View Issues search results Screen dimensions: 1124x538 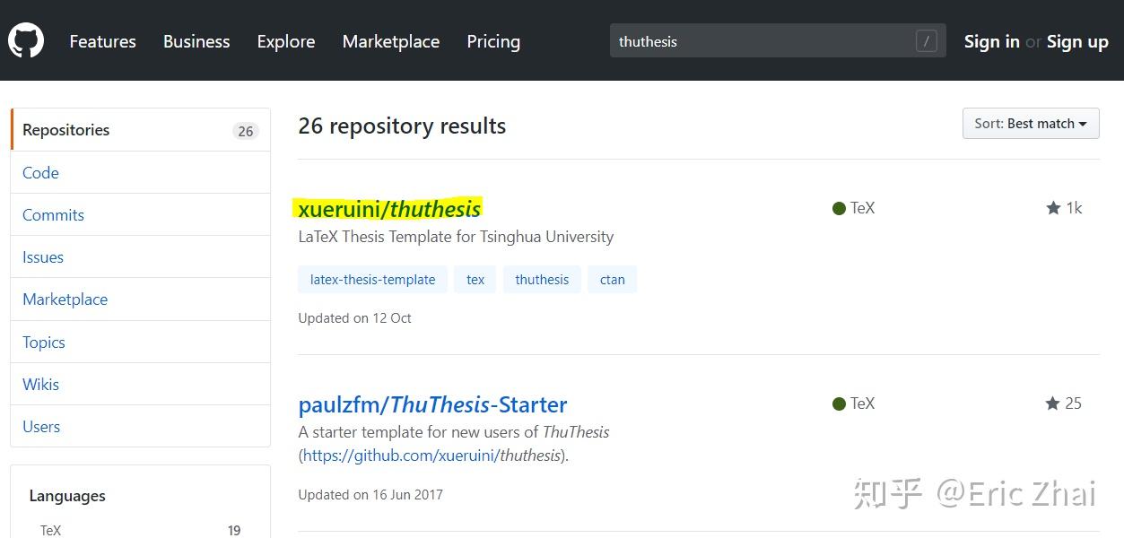coord(43,257)
